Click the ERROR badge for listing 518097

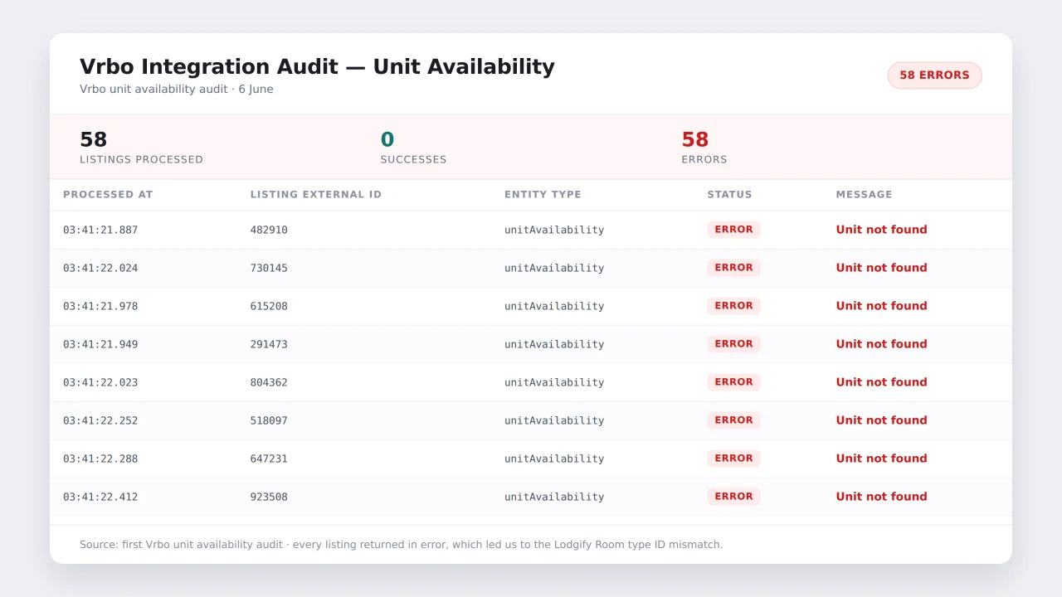pyautogui.click(x=733, y=420)
